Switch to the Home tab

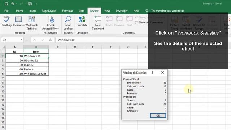(x=20, y=11)
